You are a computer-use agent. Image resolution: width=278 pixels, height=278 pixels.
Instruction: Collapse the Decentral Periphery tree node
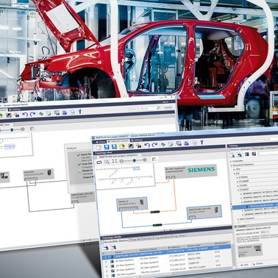click(x=231, y=165)
